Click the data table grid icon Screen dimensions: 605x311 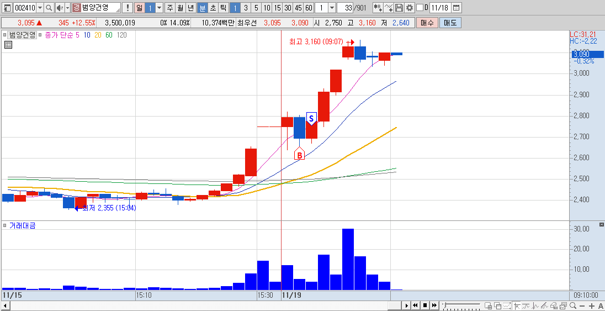(8, 45)
